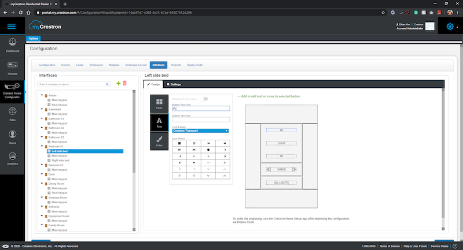Screen dimensions: 463x250
Task: Pick the minus icon in Icon Picker
Action: (208, 163)
